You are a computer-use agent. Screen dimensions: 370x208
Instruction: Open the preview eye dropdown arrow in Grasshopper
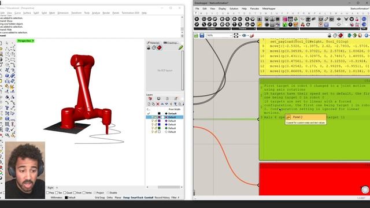click(248, 36)
